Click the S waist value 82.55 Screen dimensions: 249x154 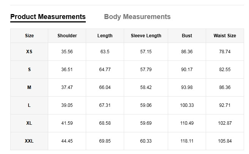225,70
